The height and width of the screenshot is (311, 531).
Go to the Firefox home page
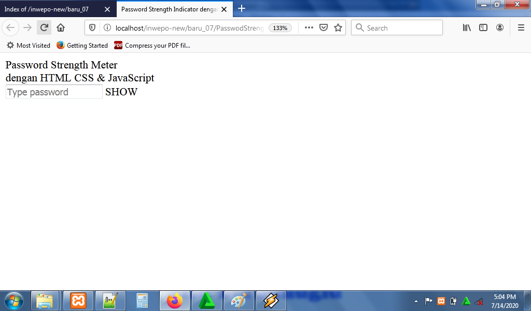pos(61,28)
